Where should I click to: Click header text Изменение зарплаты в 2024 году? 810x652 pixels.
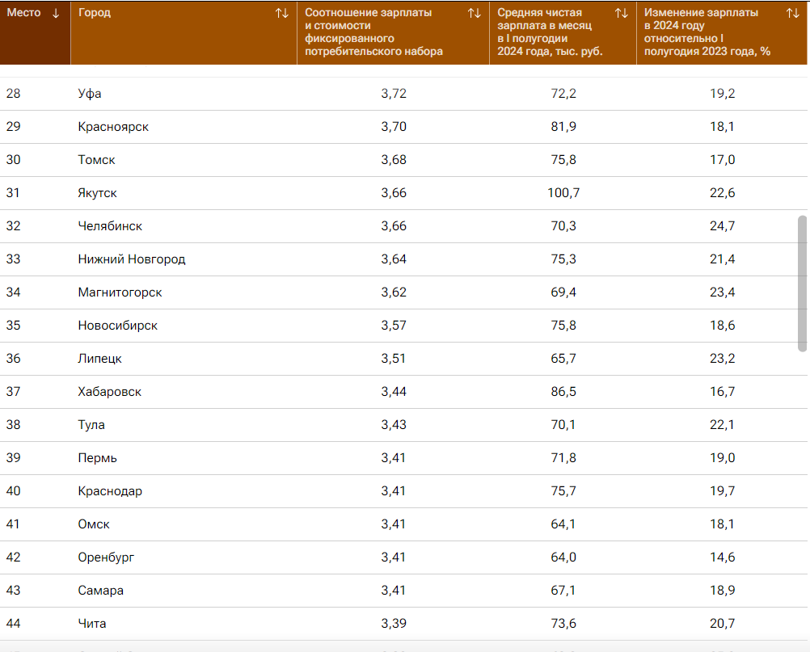click(x=701, y=19)
